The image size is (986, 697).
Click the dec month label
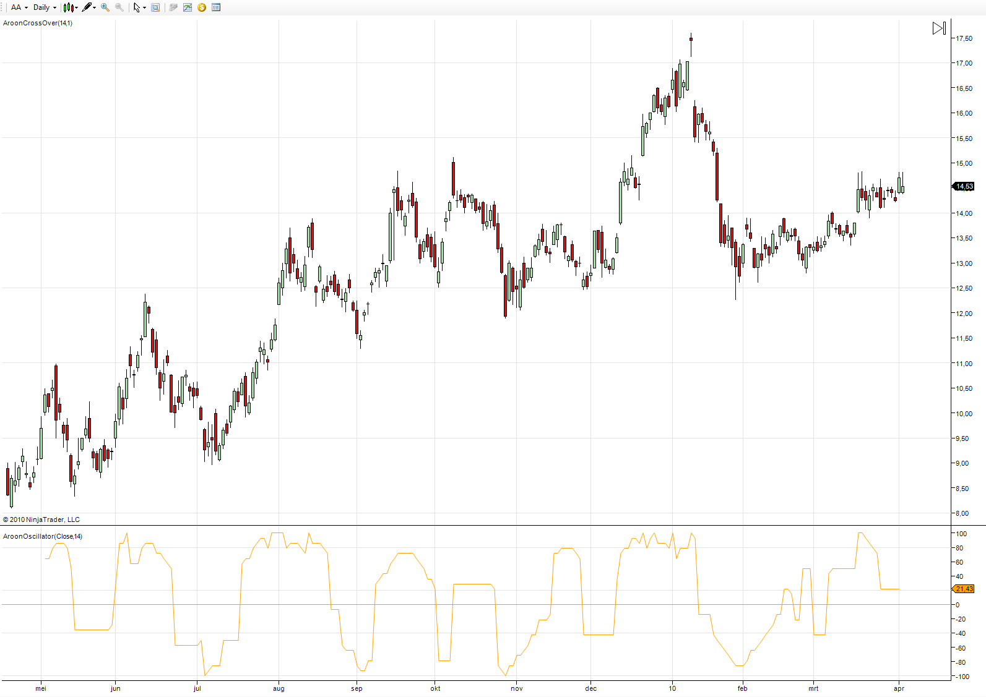[x=591, y=688]
